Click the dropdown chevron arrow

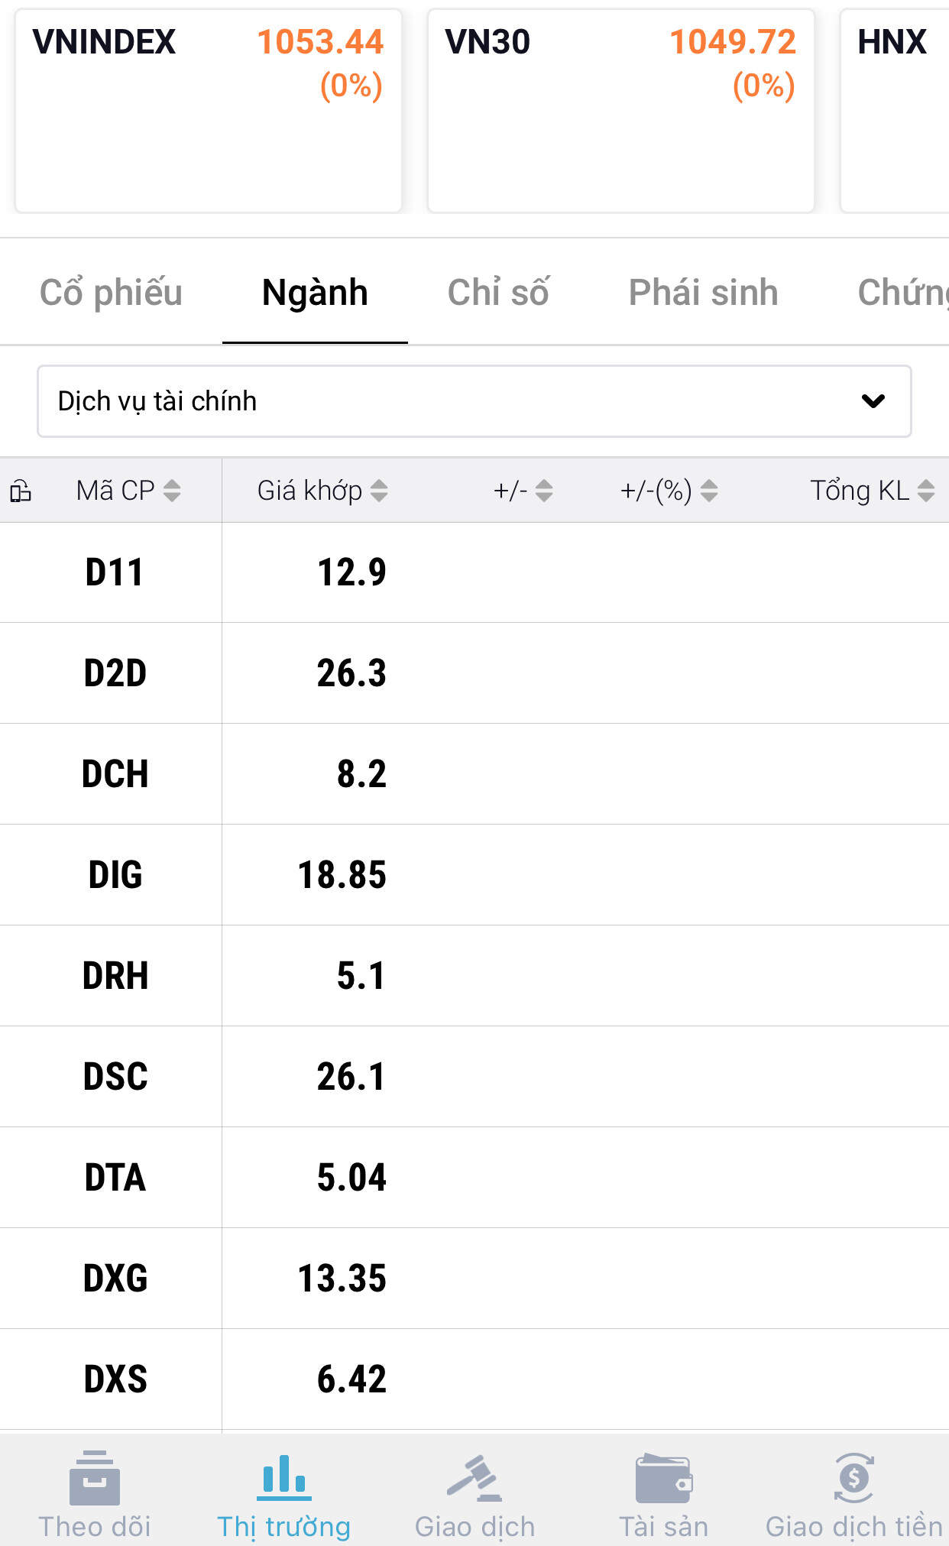click(873, 401)
